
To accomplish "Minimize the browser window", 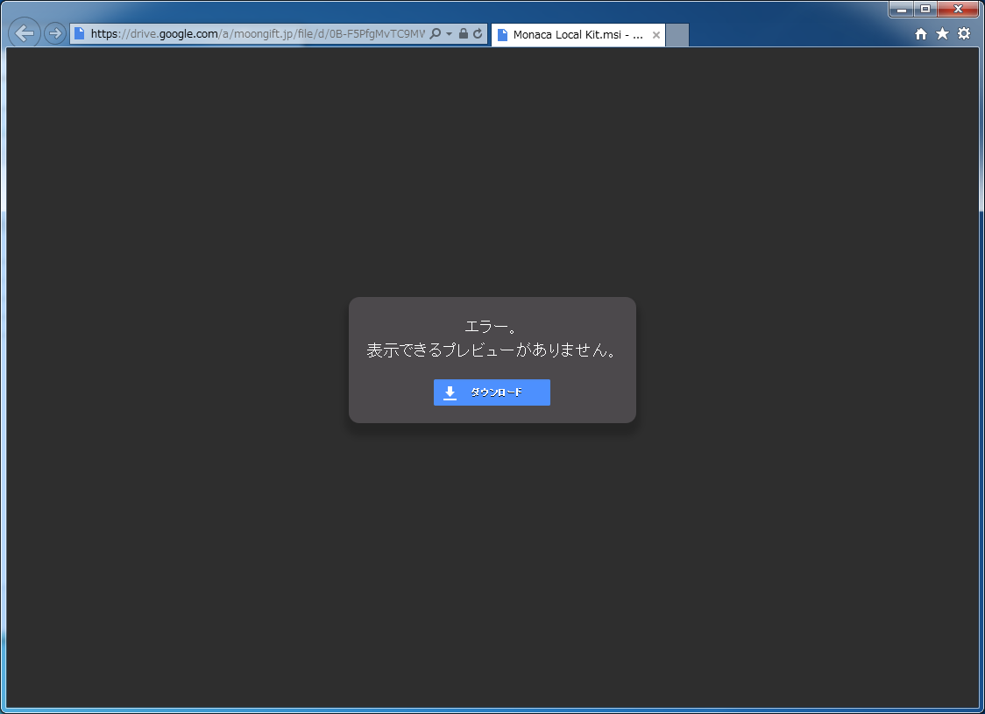I will pos(901,9).
